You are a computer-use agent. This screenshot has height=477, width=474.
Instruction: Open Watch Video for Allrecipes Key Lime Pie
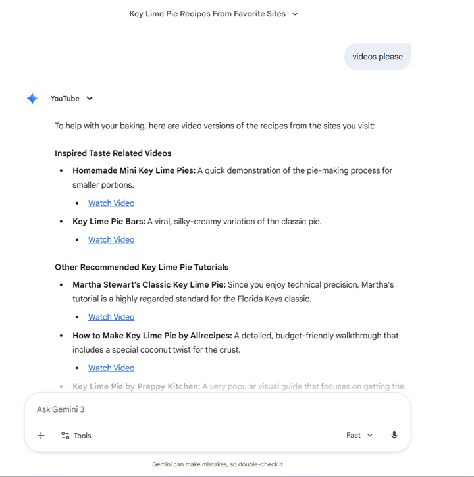tap(111, 368)
